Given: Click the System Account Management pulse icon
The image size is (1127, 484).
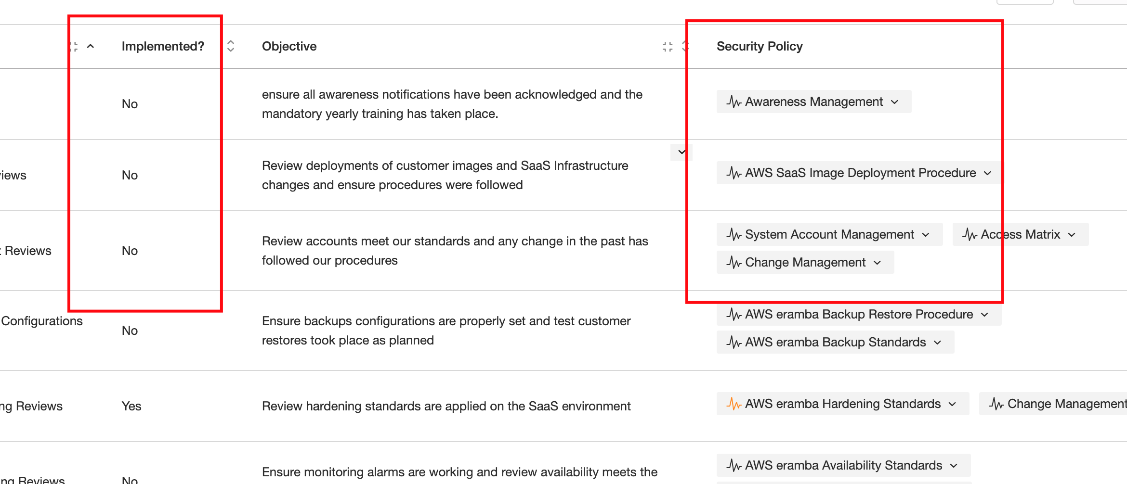Looking at the screenshot, I should [734, 235].
